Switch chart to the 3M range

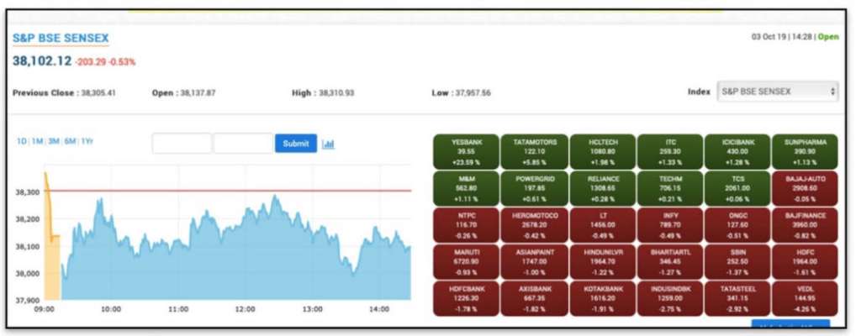(x=54, y=141)
